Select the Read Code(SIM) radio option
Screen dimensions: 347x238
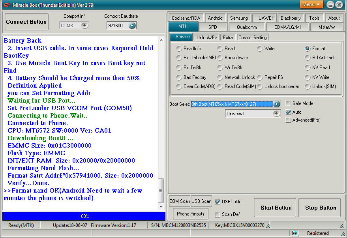220,86
